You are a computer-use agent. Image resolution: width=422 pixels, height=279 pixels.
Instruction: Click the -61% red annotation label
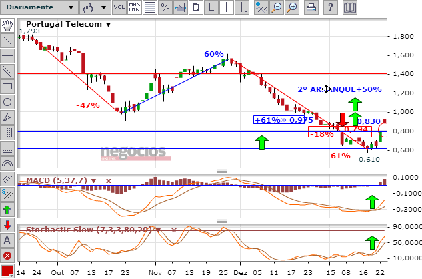point(339,156)
